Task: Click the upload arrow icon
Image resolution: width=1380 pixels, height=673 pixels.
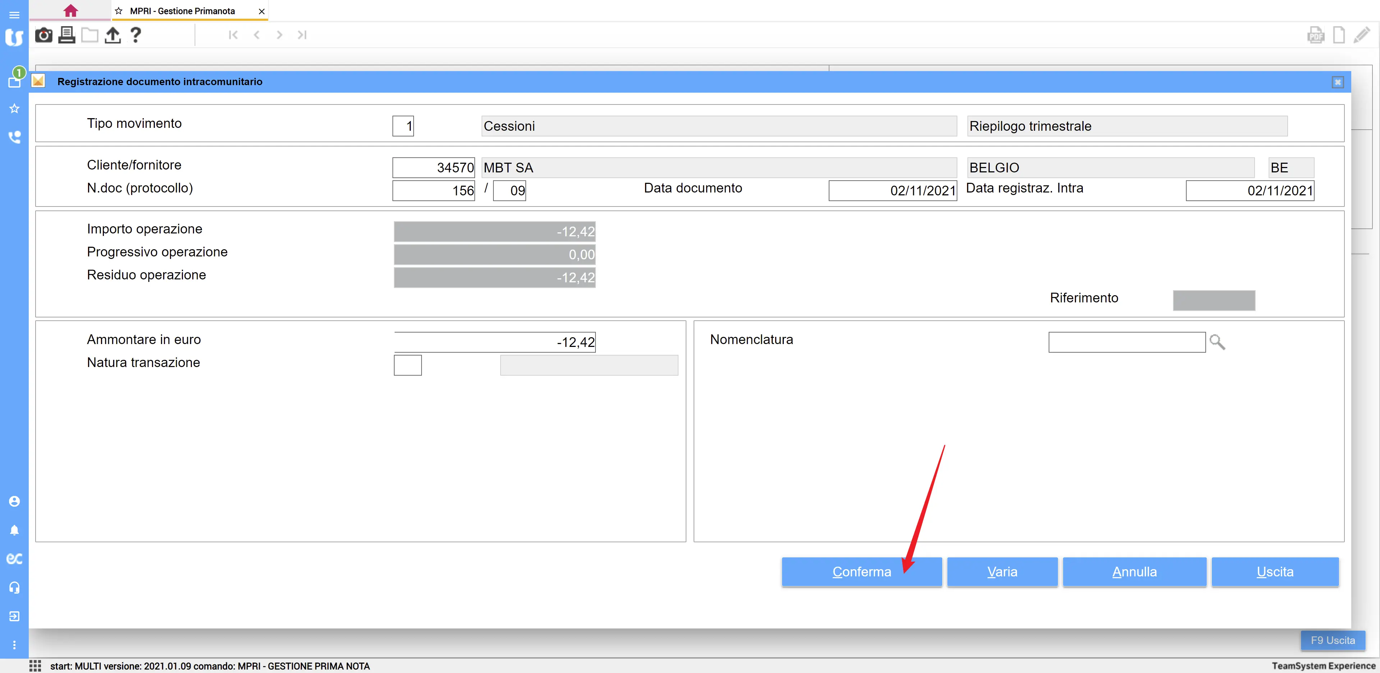Action: (112, 35)
